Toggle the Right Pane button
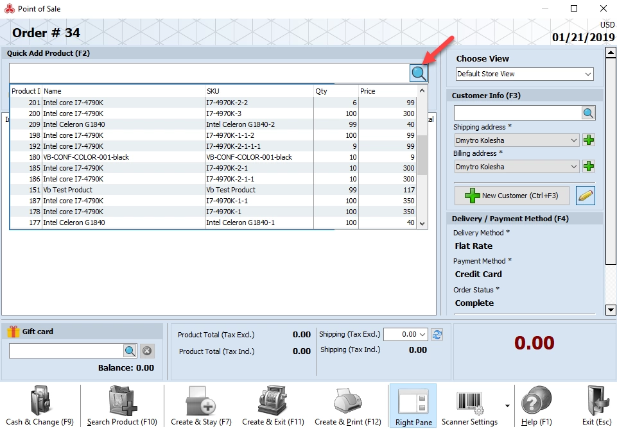Image resolution: width=617 pixels, height=429 pixels. click(x=413, y=406)
